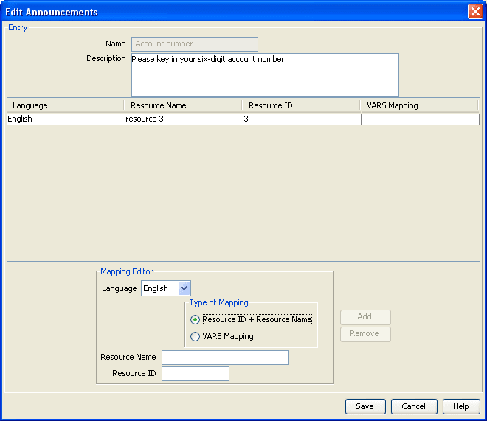The width and height of the screenshot is (487, 421).
Task: Open Help for this dialog
Action: (461, 406)
